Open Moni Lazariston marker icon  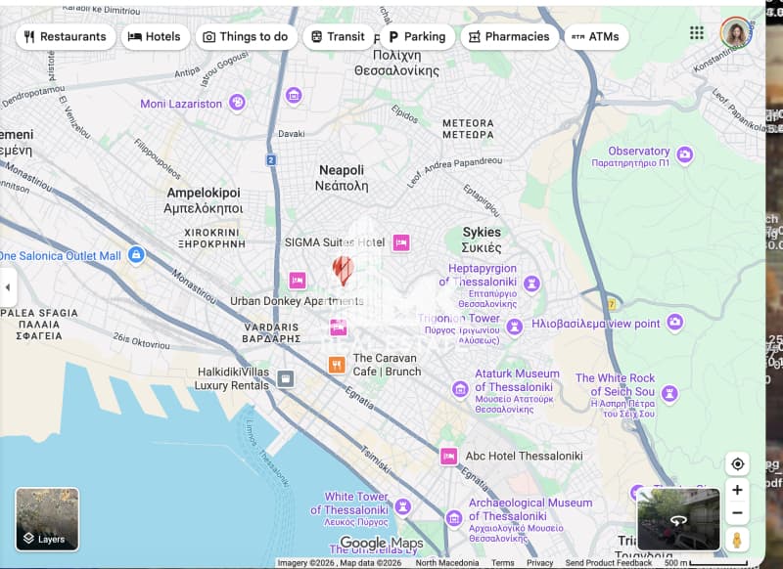click(237, 103)
